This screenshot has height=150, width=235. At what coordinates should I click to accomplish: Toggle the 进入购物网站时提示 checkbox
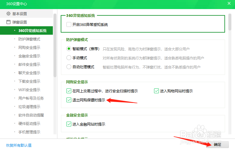(156, 91)
